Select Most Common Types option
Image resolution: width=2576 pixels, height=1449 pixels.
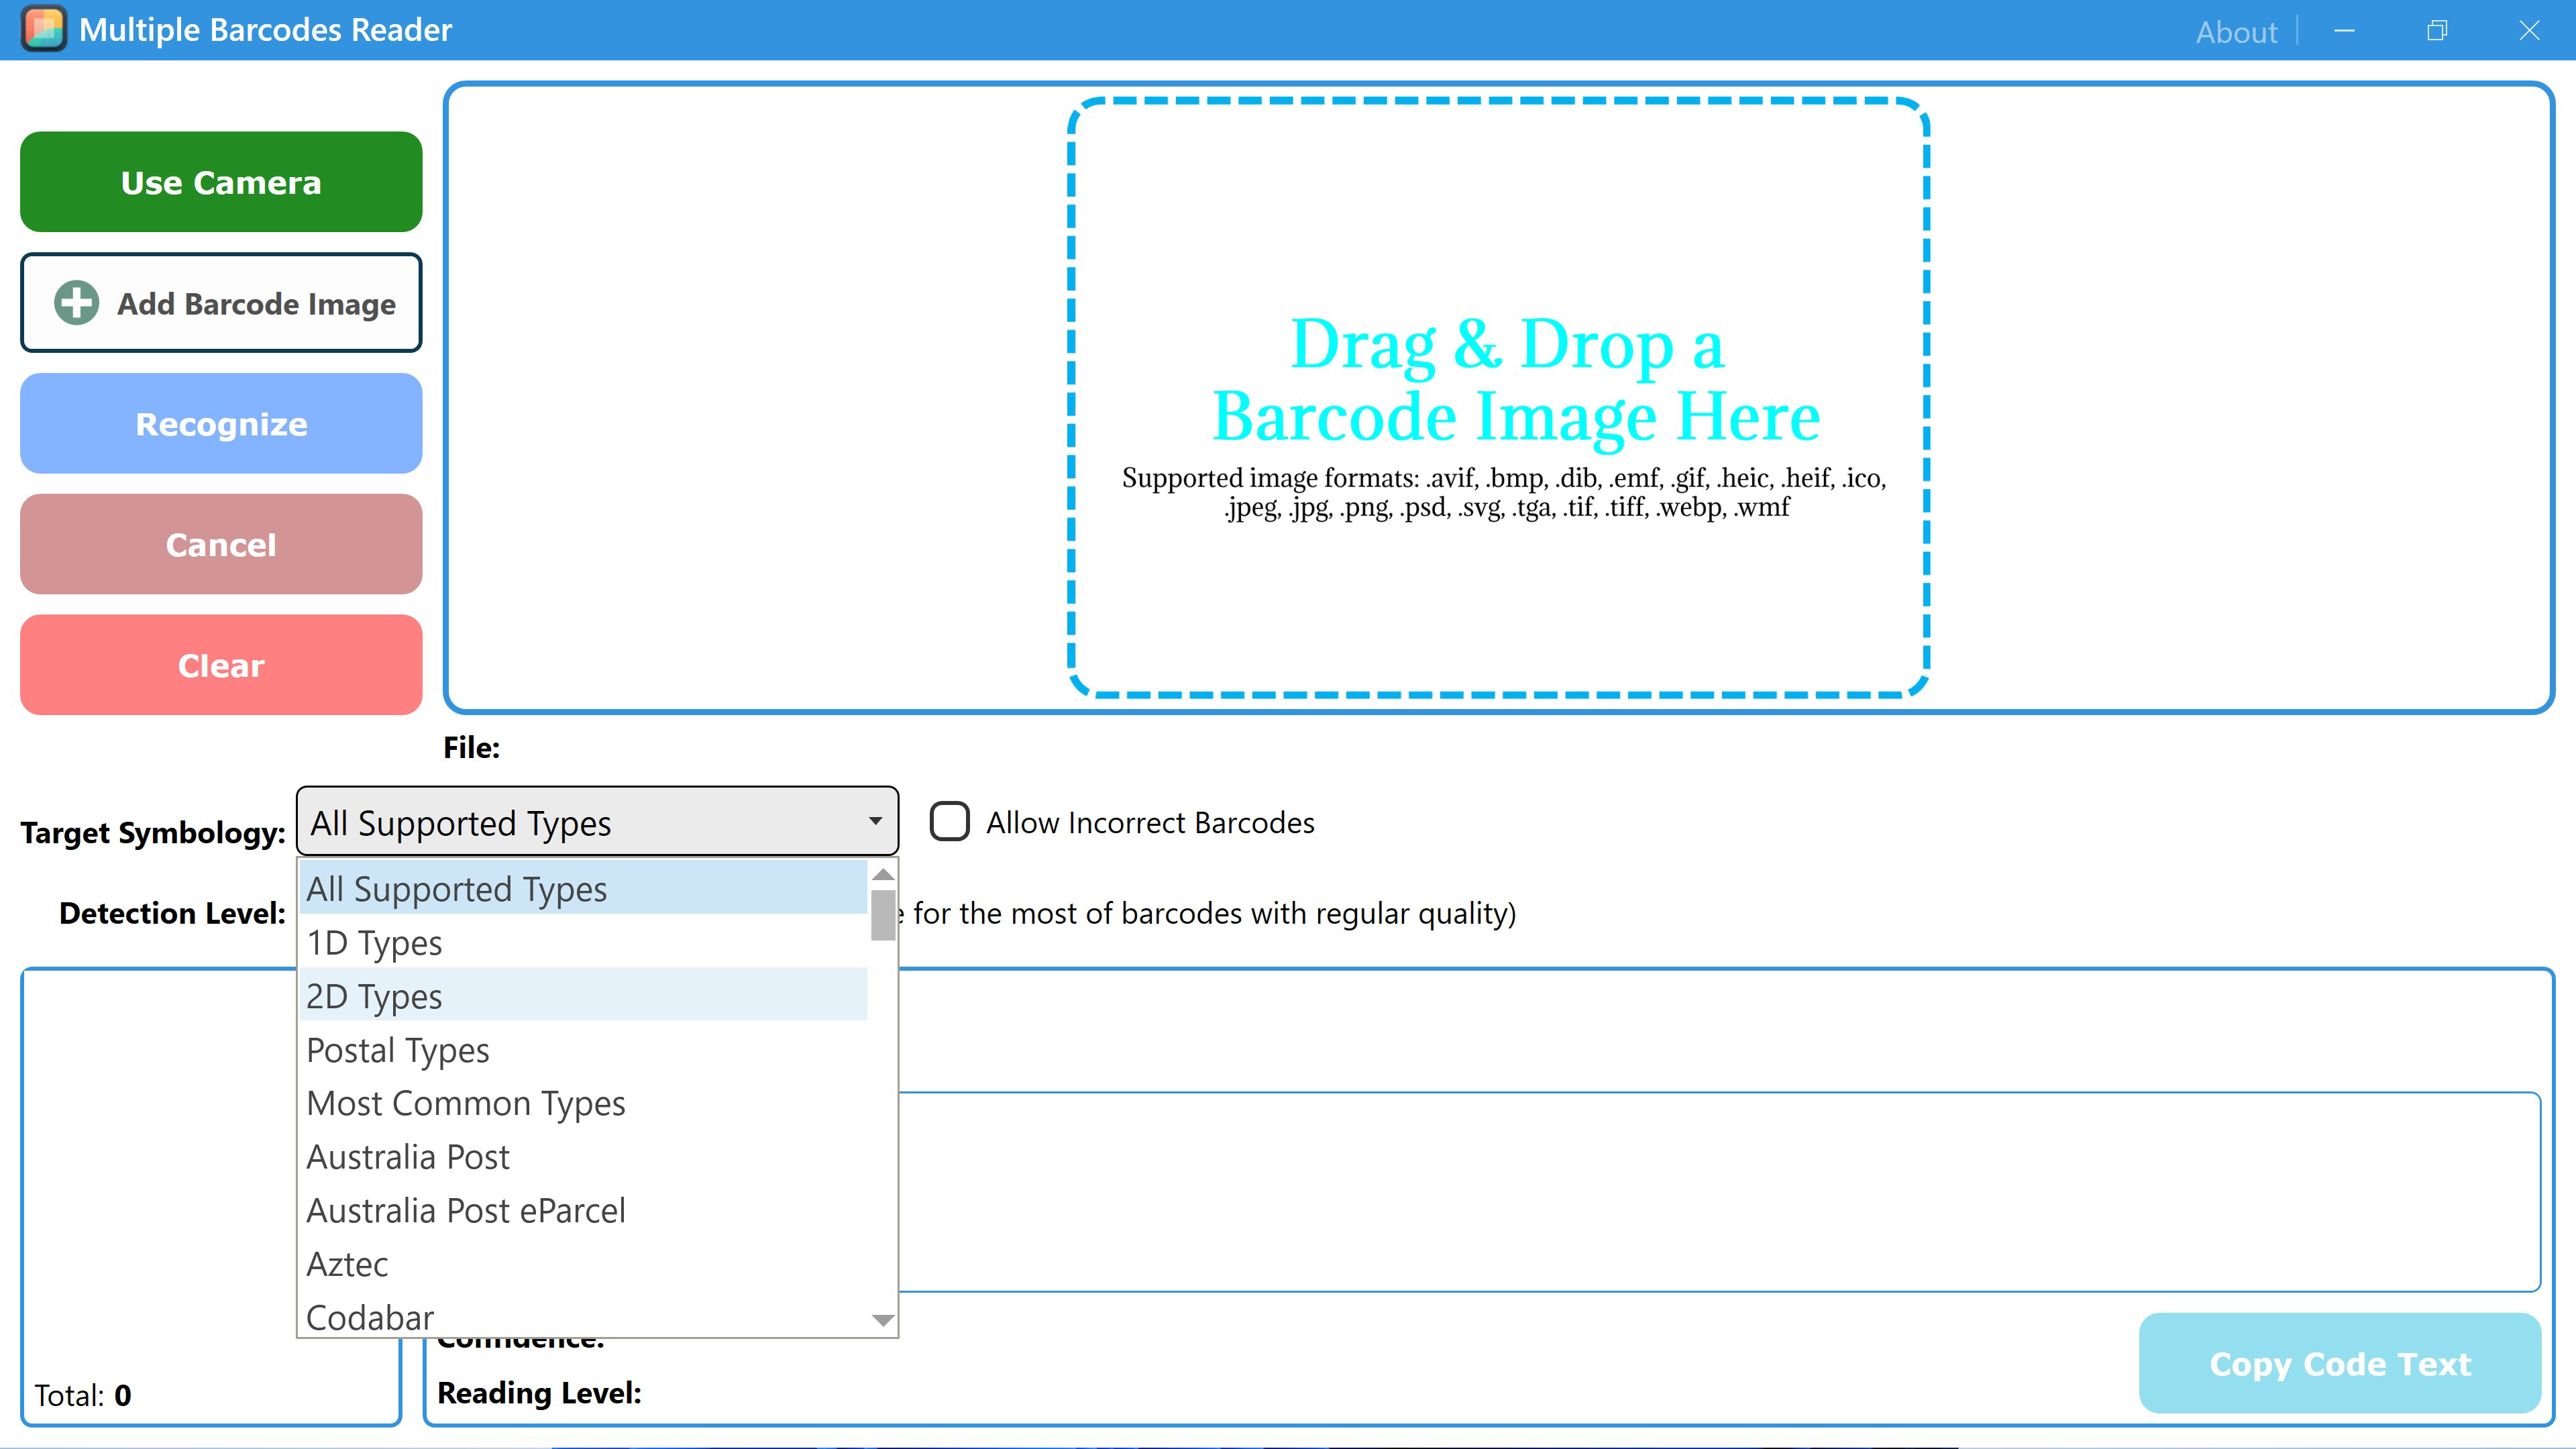point(465,1103)
